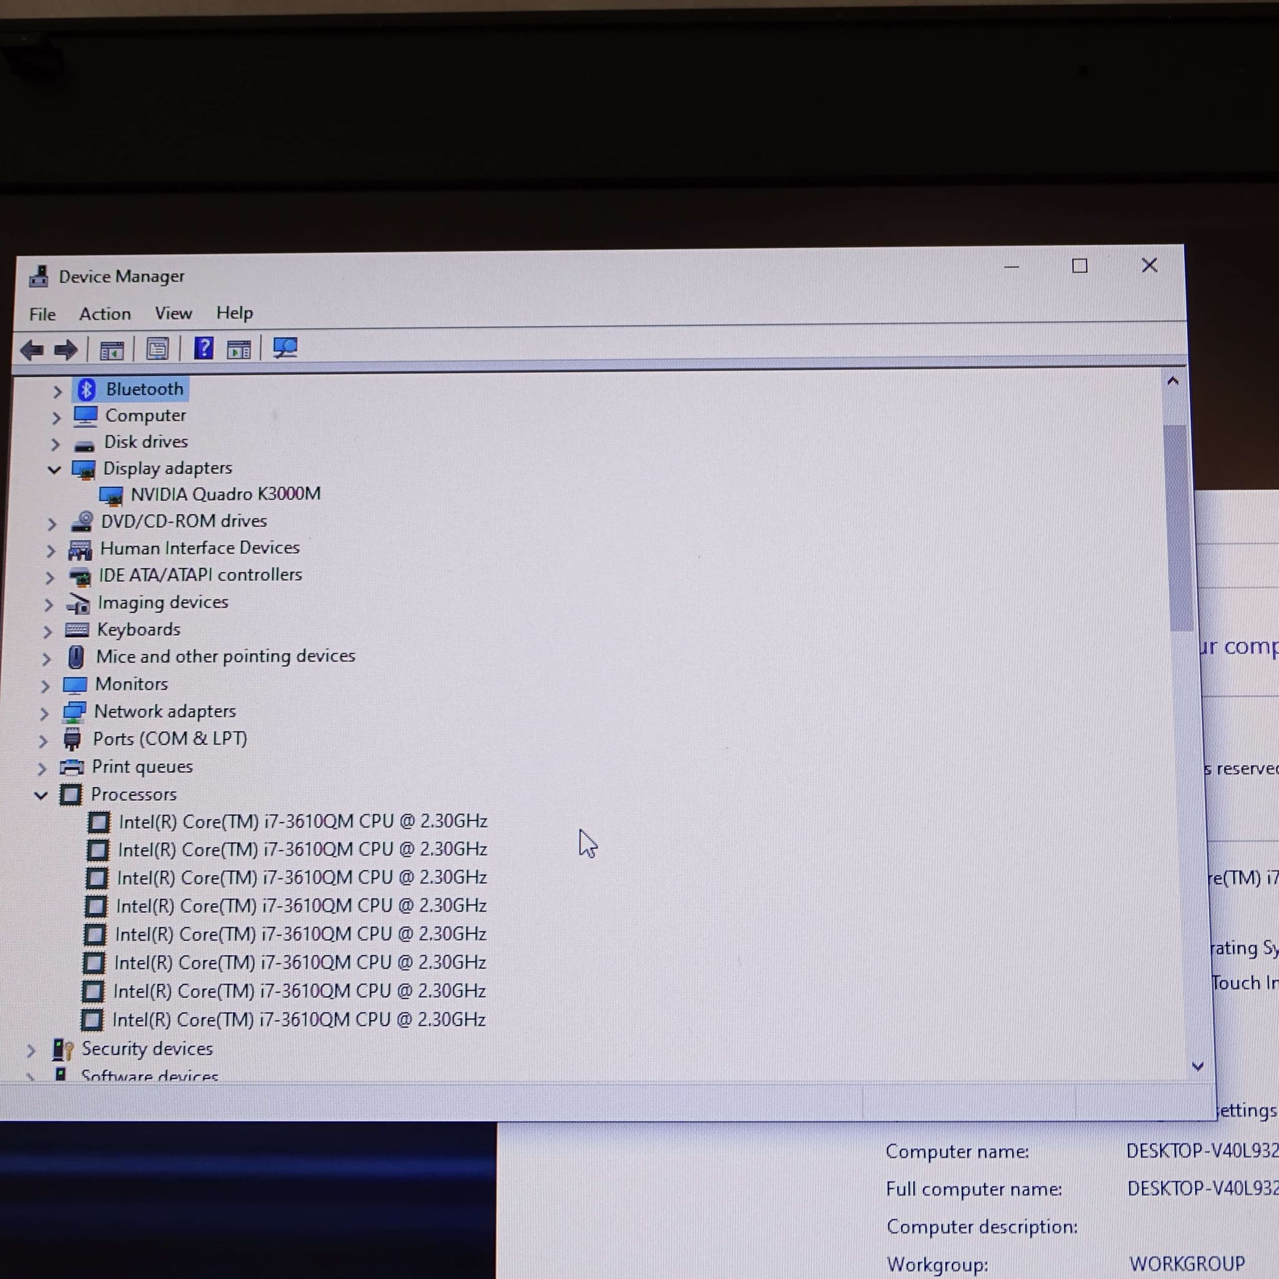This screenshot has height=1279, width=1279.
Task: Click WORKGROUP value in System window
Action: (x=1187, y=1263)
